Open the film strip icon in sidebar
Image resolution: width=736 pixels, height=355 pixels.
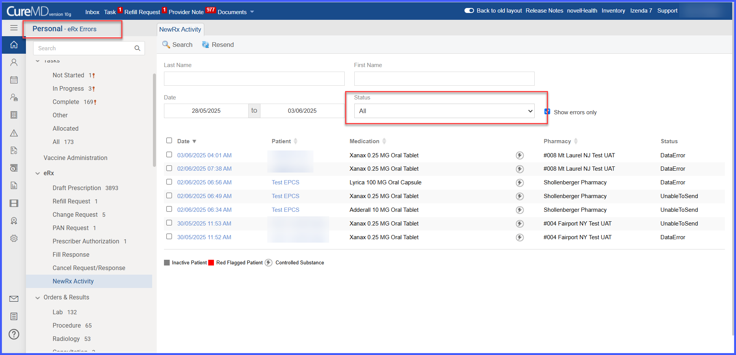[x=14, y=203]
